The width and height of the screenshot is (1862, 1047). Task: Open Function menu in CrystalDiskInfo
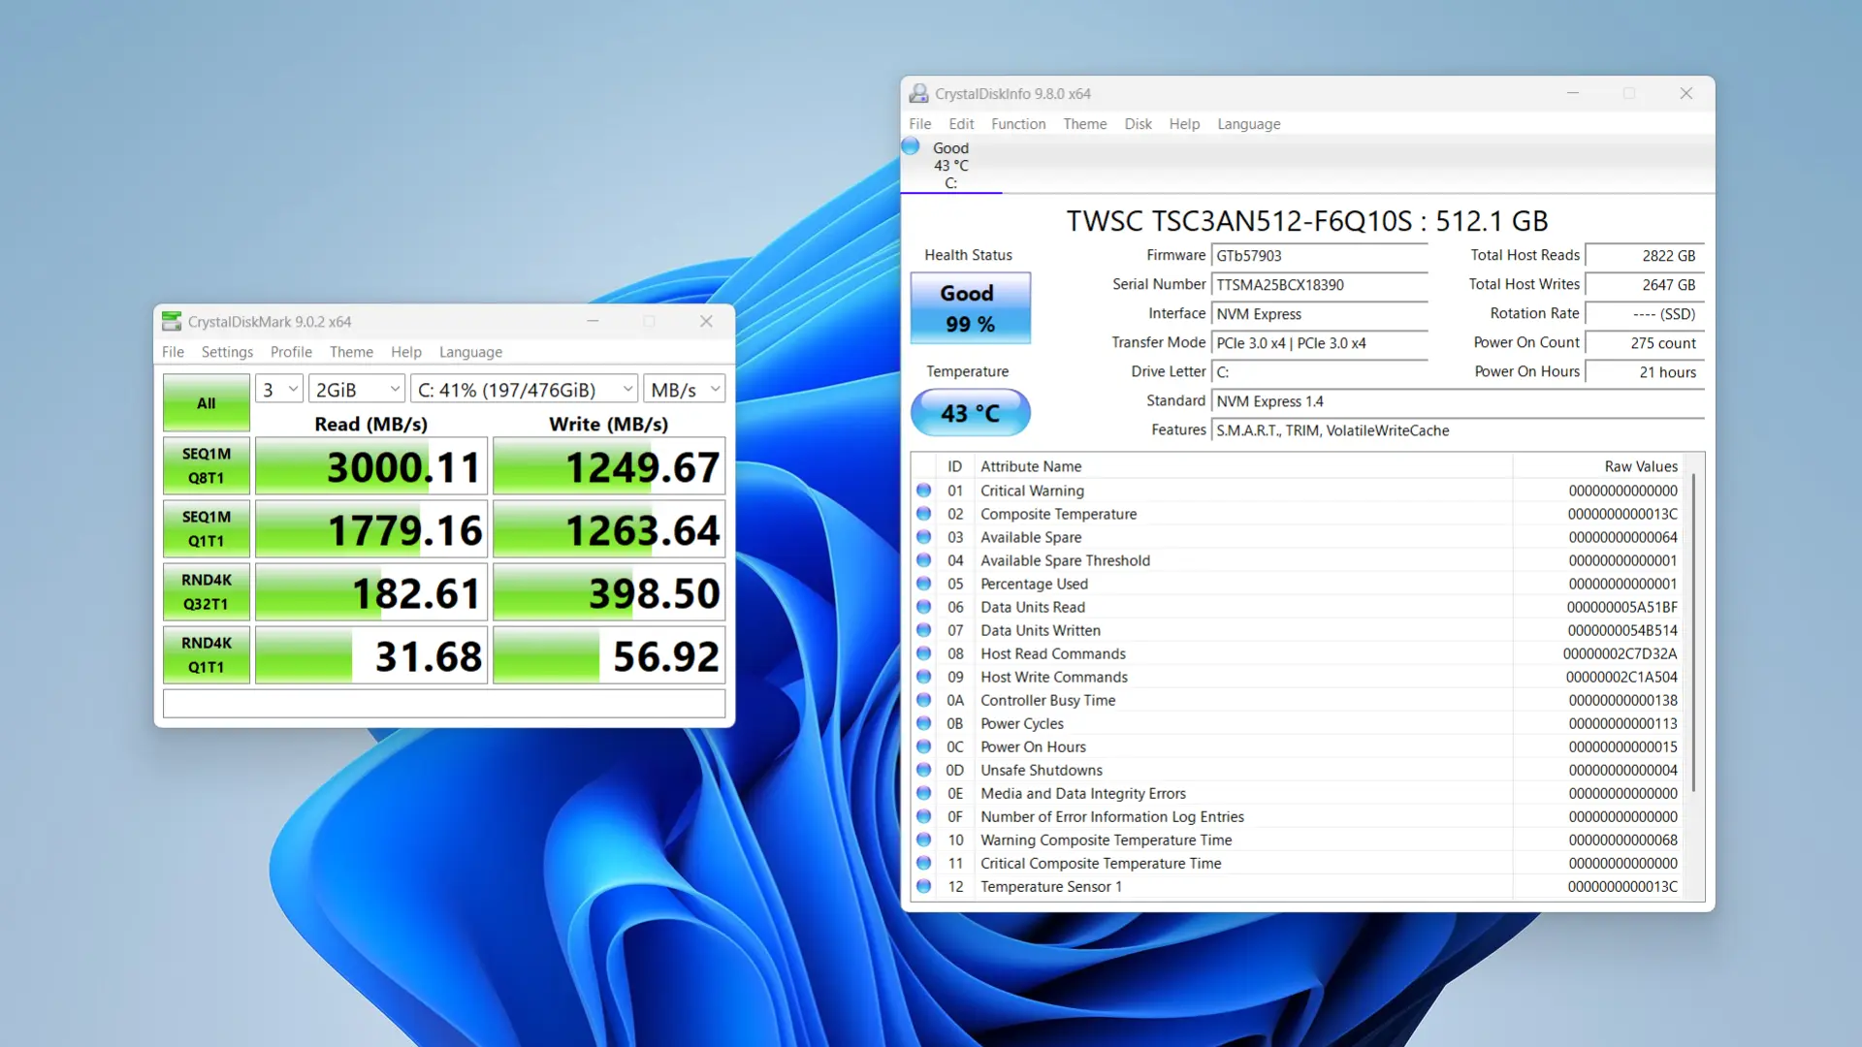(1018, 124)
